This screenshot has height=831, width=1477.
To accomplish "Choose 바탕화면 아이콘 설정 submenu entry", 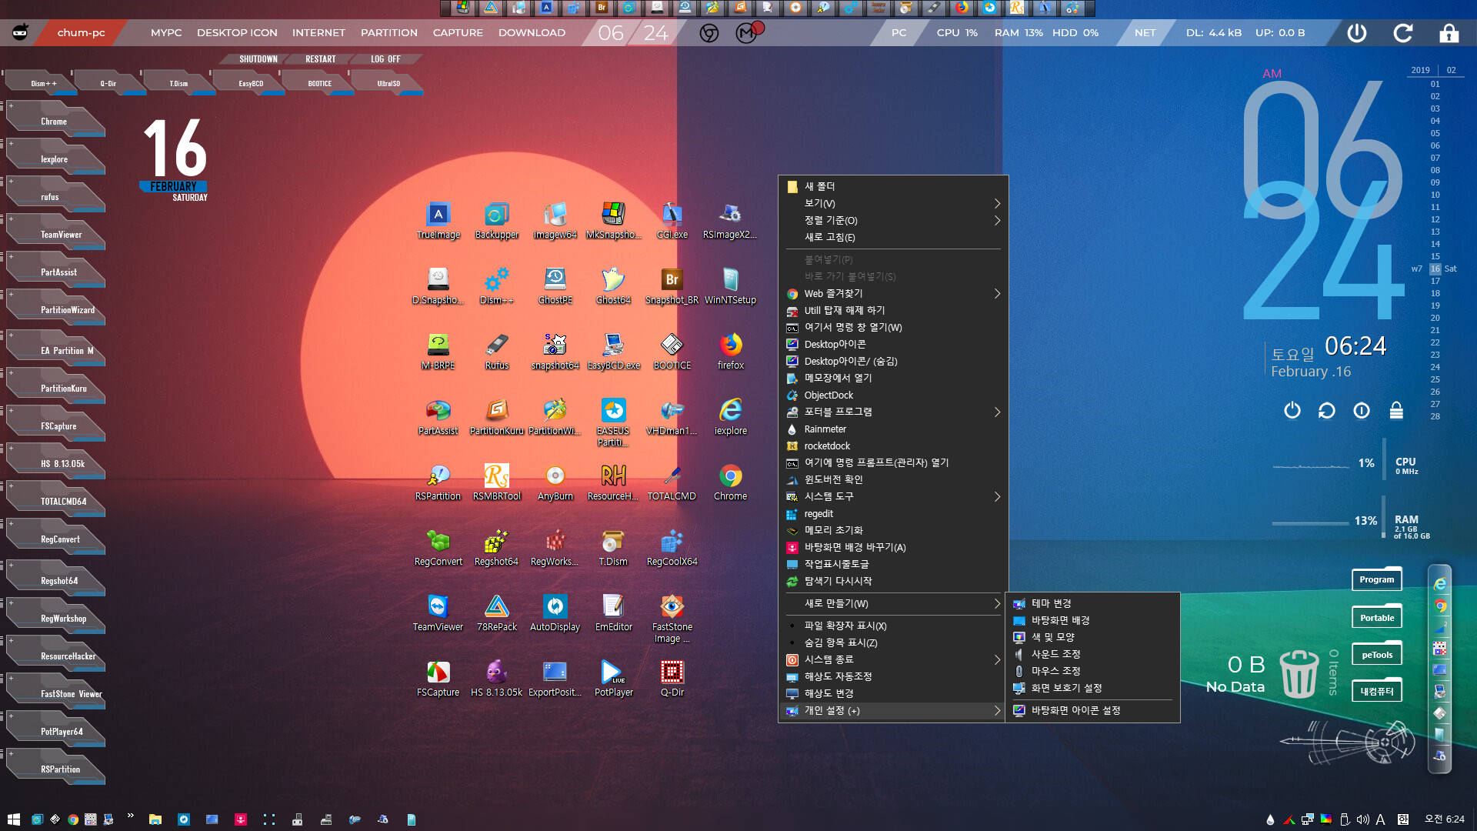I will click(x=1092, y=710).
